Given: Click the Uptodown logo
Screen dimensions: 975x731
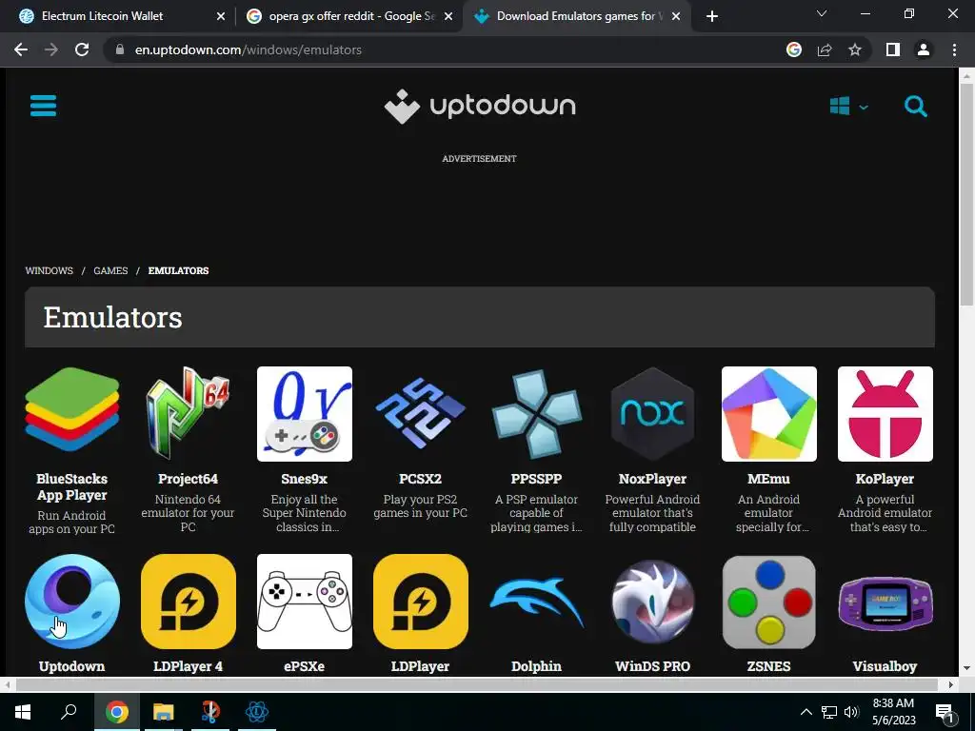Looking at the screenshot, I should [x=480, y=107].
